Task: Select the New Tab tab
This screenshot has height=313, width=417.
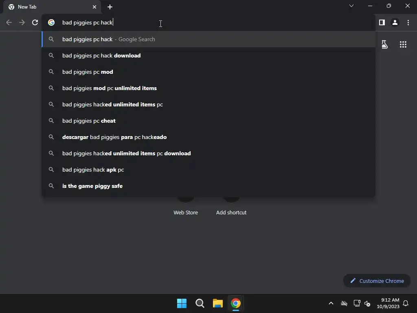Action: 52,7
